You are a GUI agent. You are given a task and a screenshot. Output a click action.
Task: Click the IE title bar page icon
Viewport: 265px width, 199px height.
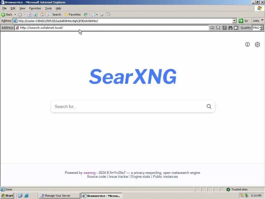coord(2,2)
